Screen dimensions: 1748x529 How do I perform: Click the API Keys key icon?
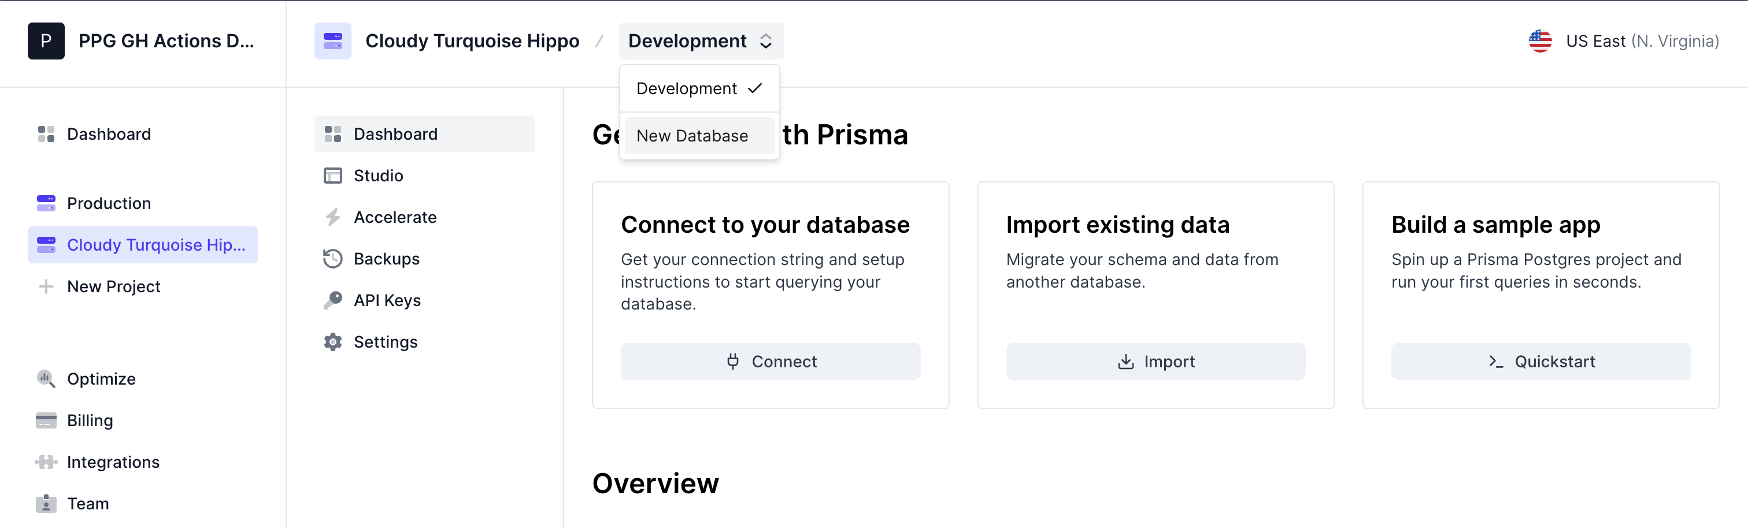pyautogui.click(x=332, y=300)
